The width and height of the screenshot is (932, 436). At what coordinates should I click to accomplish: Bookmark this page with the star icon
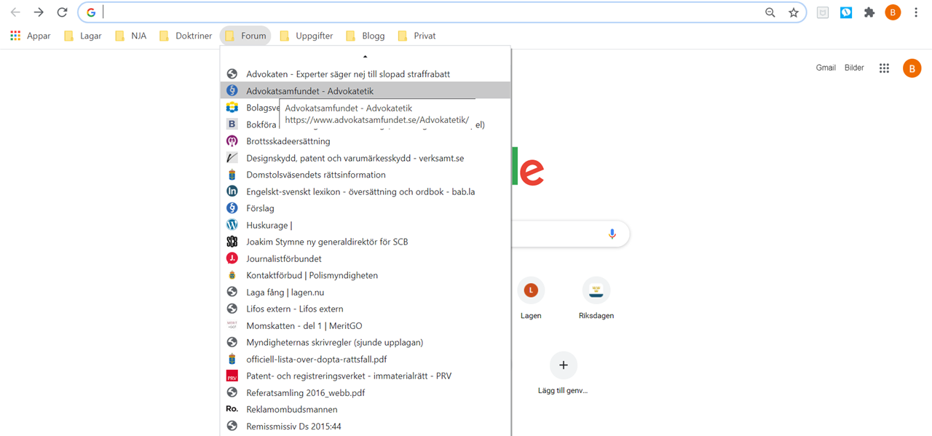click(794, 12)
